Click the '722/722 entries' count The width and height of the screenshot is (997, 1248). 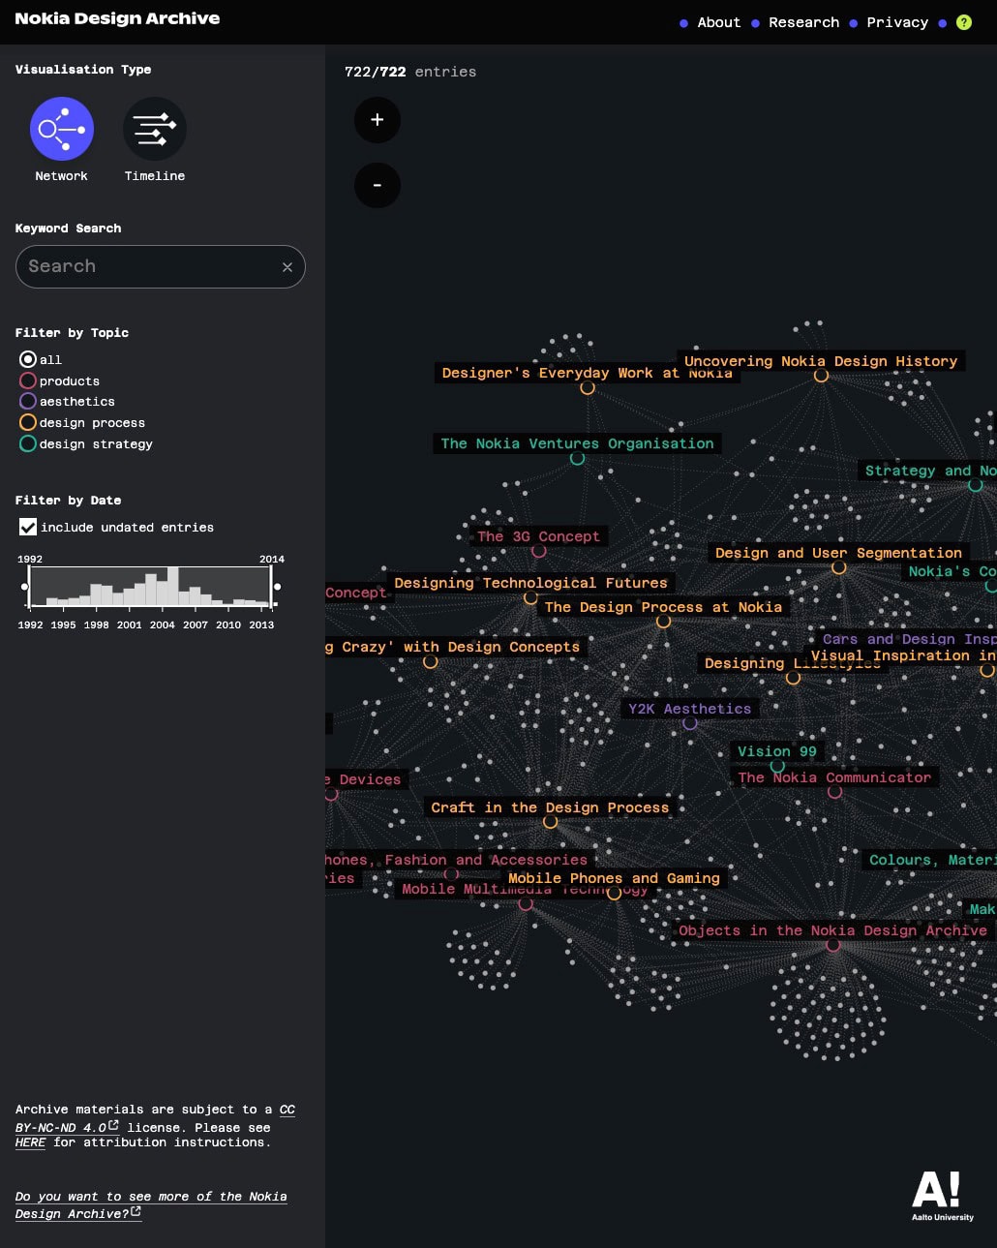point(410,72)
